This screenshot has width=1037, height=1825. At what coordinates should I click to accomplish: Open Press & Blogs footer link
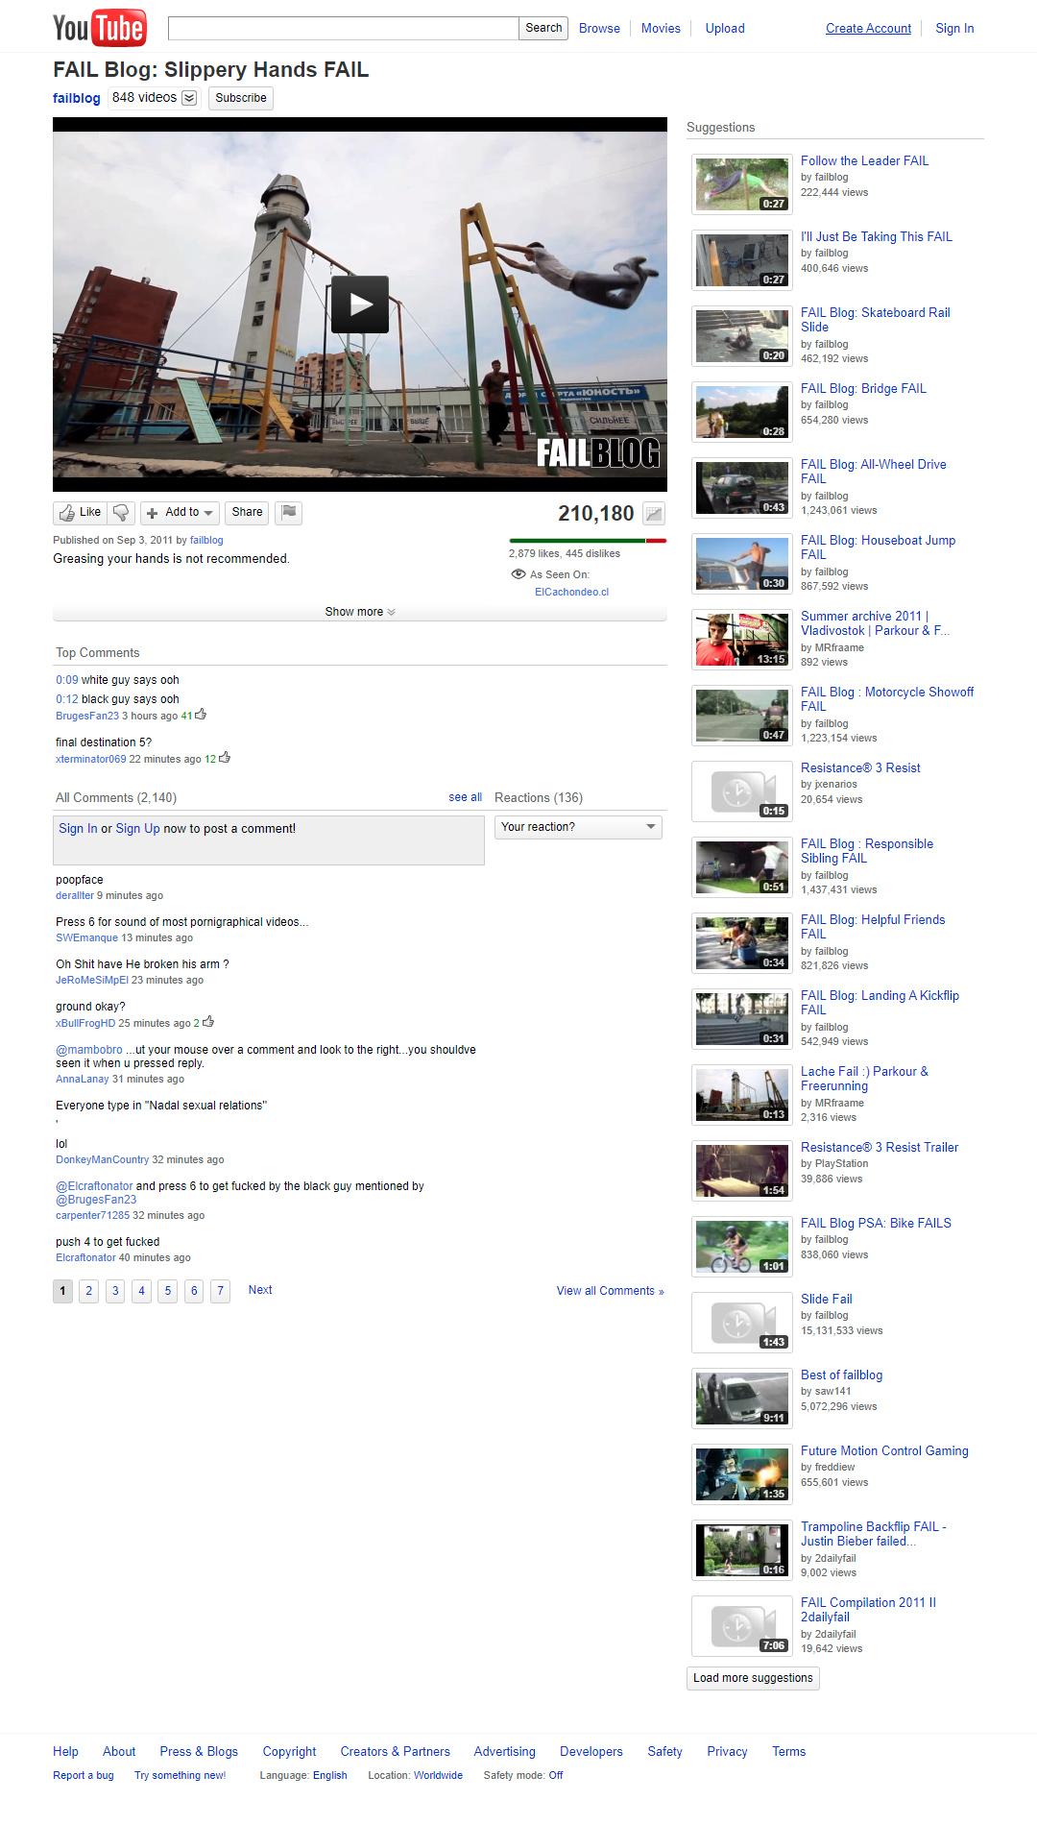coord(199,1751)
